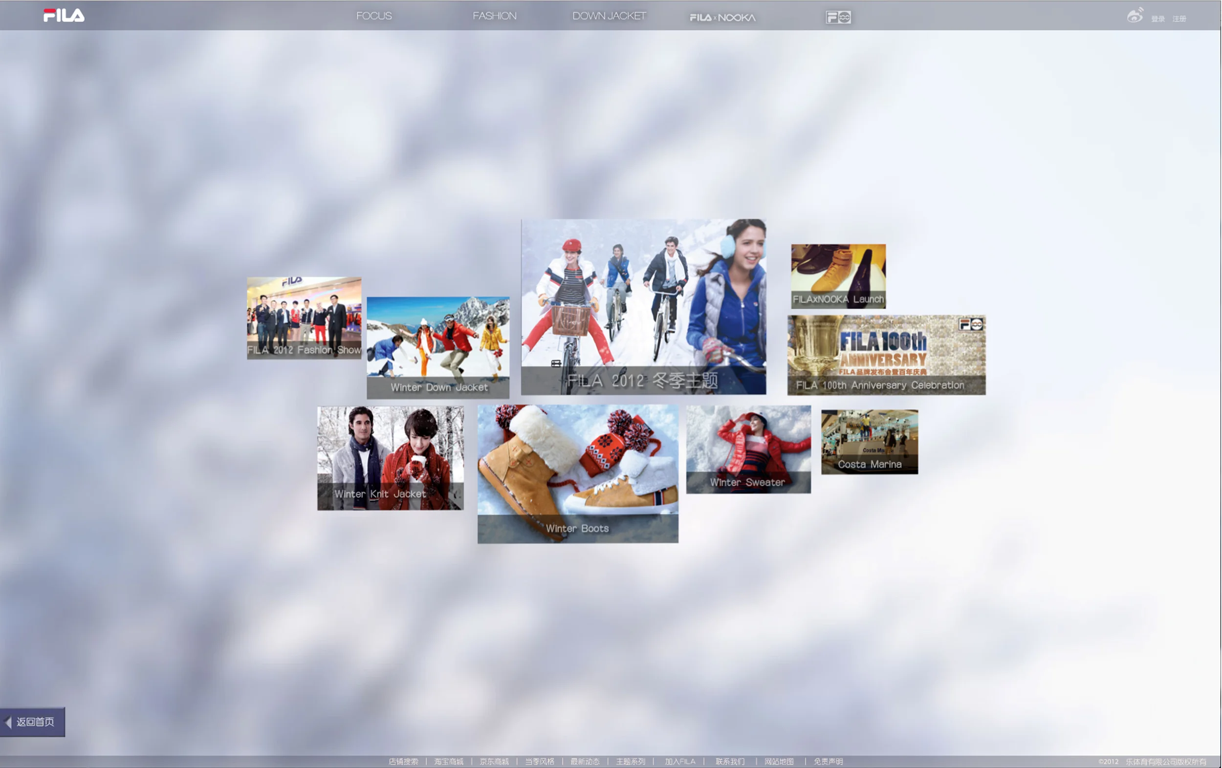Open the Winter Down Jacket thumbnail
This screenshot has width=1222, height=768.
click(438, 347)
